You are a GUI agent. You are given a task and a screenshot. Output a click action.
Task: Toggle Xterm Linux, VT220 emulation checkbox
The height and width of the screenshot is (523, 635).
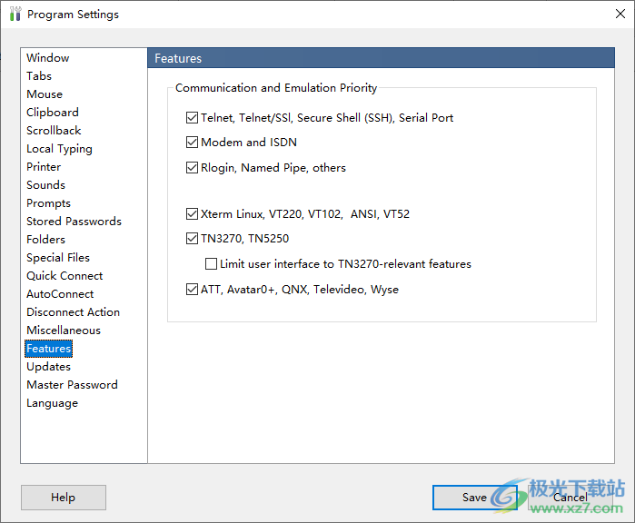tap(192, 215)
